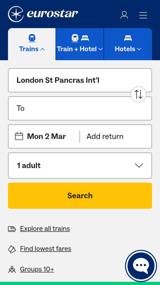Click the ticket tag icon for lowest fares
This screenshot has width=160, height=285.
coord(12,249)
